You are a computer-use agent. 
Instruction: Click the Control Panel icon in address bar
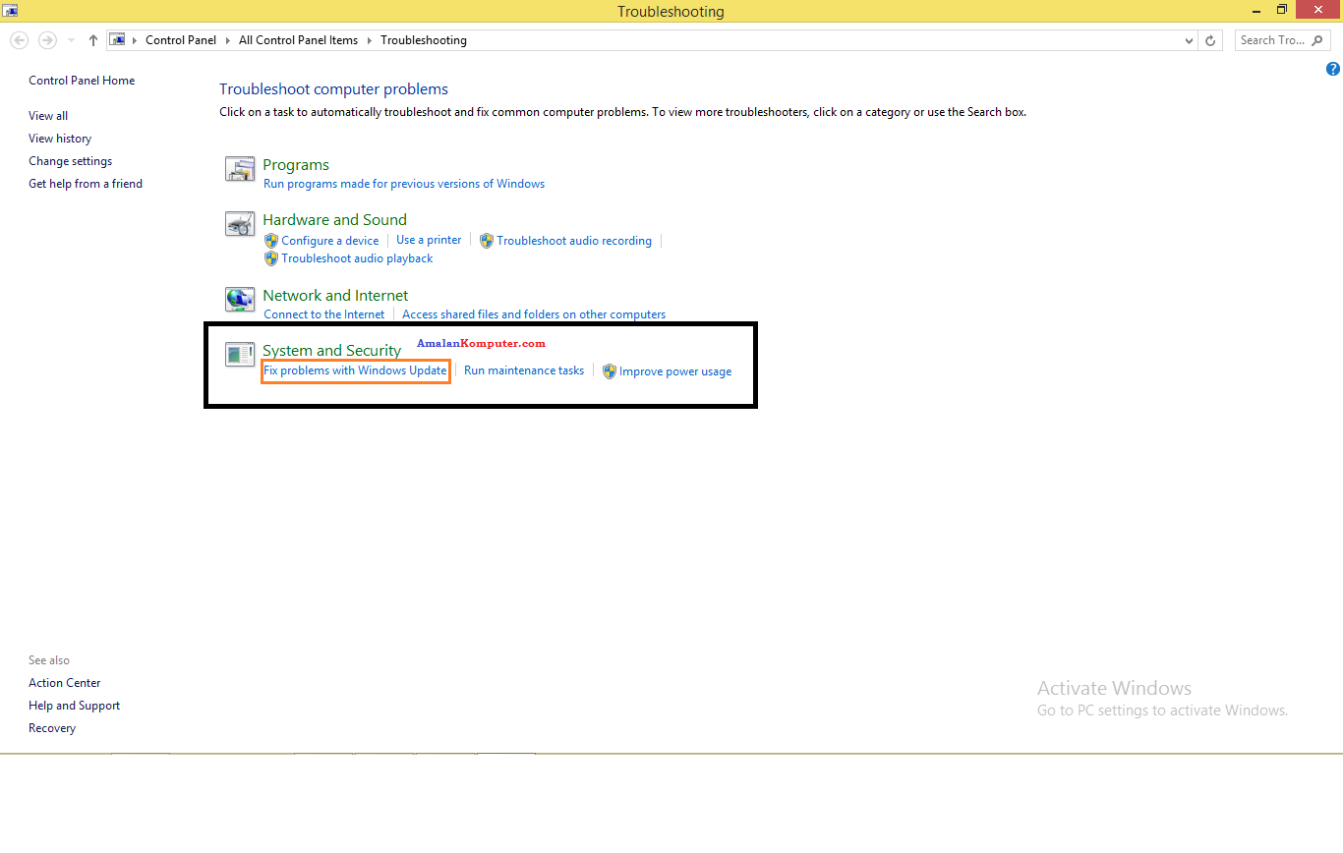(117, 39)
